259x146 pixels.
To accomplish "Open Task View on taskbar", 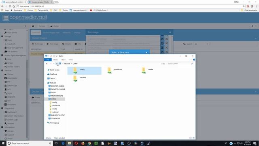I will tap(56, 143).
